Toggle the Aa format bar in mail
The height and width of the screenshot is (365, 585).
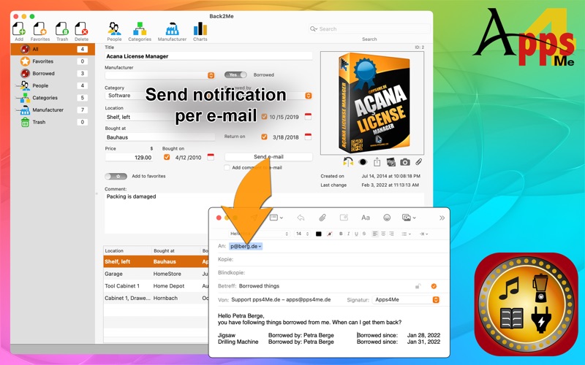(365, 218)
